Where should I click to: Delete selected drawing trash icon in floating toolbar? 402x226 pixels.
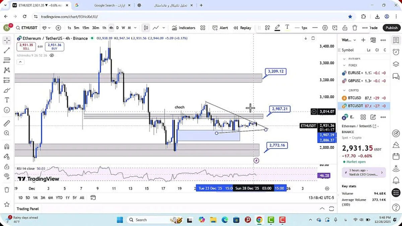point(355,28)
